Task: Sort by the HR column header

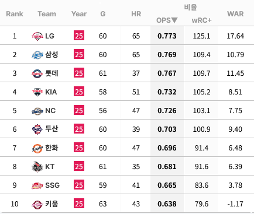Action: point(136,14)
